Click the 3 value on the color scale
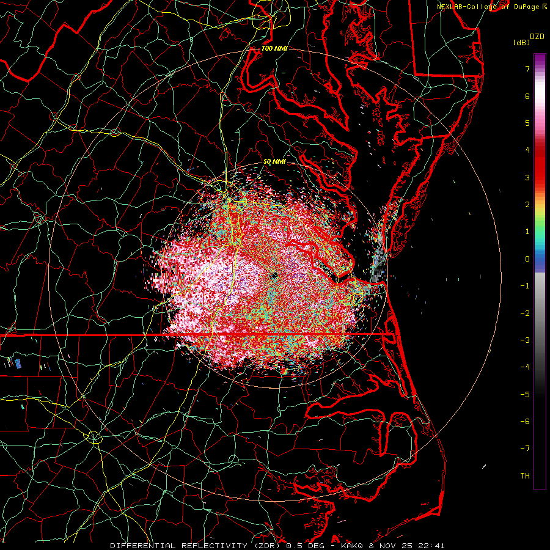 pos(527,177)
